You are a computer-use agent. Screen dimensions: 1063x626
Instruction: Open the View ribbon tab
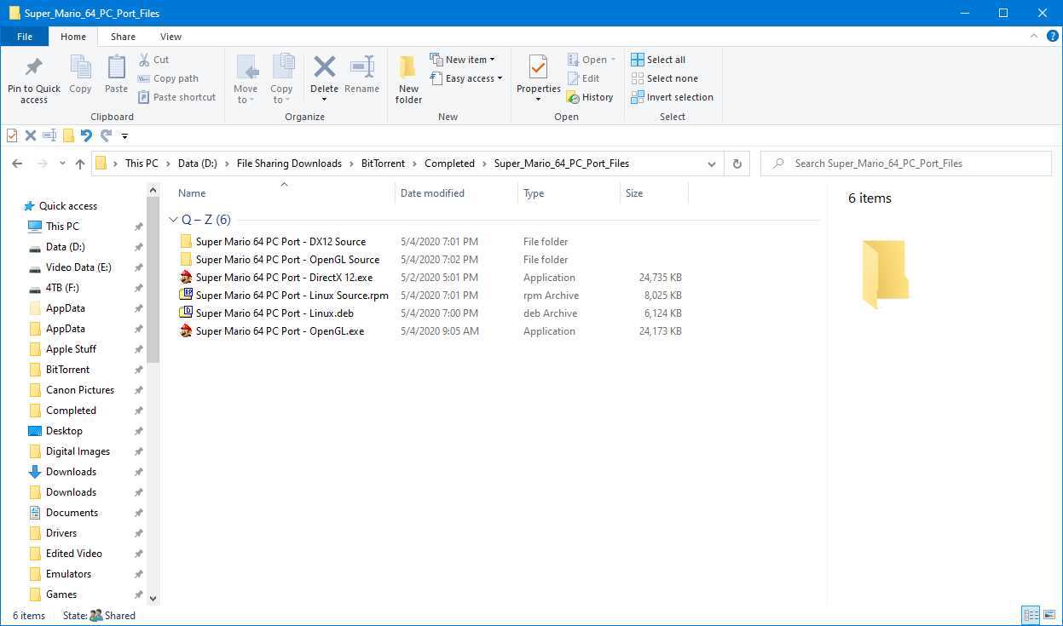click(170, 37)
